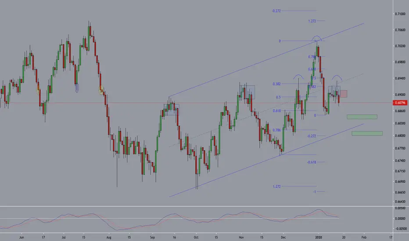Select the Jun label on time axis
Image resolution: width=409 pixels, height=241 pixels.
tap(22, 237)
